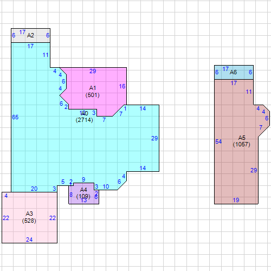Image resolution: width=271 pixels, height=271 pixels.
Task: Select the 29 dimension on A5's right wall
Action: pos(254,170)
